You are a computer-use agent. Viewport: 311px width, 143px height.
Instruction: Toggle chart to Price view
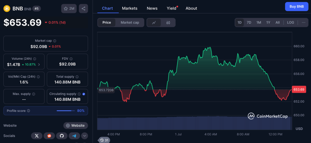click(x=107, y=23)
